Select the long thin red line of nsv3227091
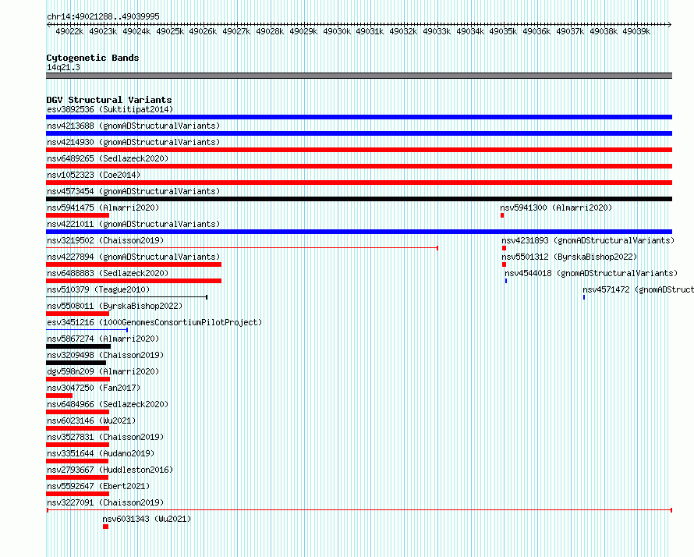 pos(359,510)
